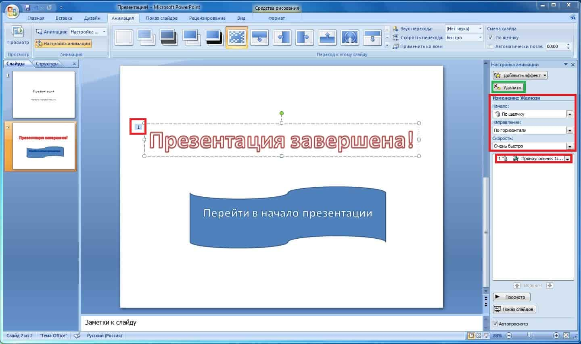The width and height of the screenshot is (581, 344).
Task: Start Показ слайдов from task pane
Action: tap(514, 309)
